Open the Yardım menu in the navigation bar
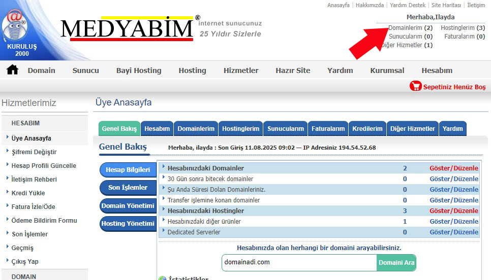Viewport: 491px width, 280px height. [x=340, y=71]
